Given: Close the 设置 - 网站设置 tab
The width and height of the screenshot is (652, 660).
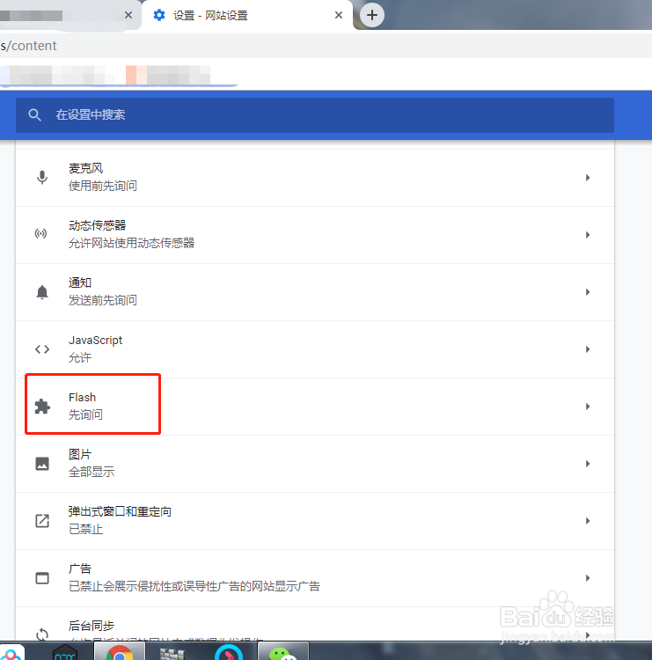Looking at the screenshot, I should [x=339, y=15].
